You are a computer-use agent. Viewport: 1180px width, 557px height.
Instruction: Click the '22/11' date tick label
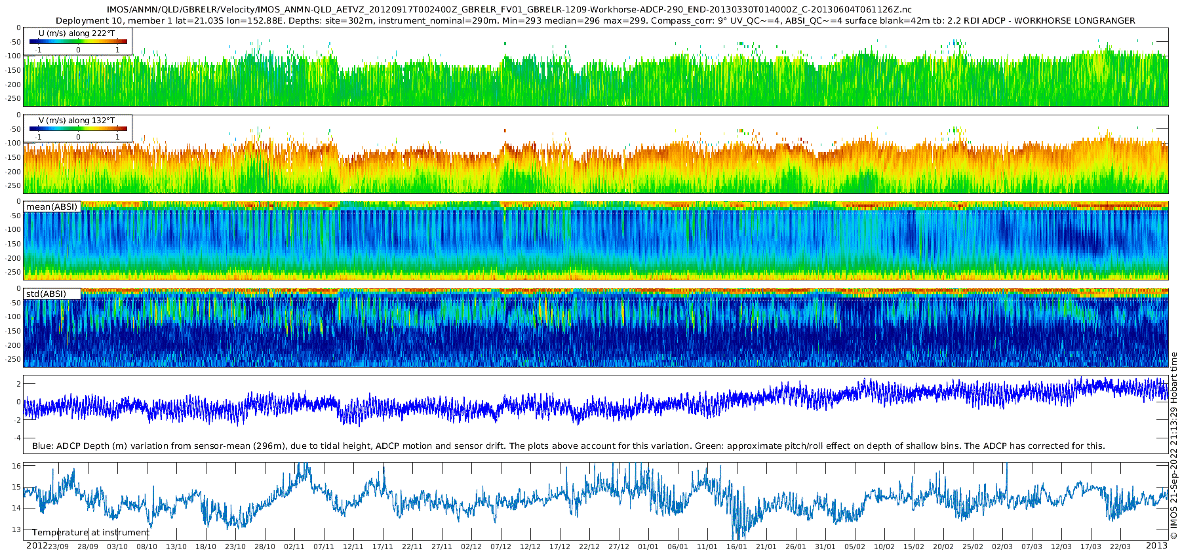tap(412, 547)
